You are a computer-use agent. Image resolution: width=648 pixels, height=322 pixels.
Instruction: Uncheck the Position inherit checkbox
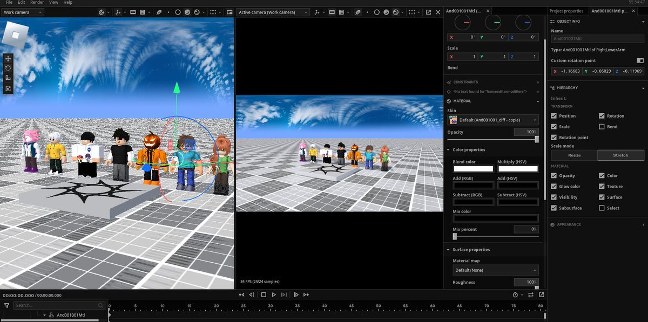pyautogui.click(x=554, y=116)
